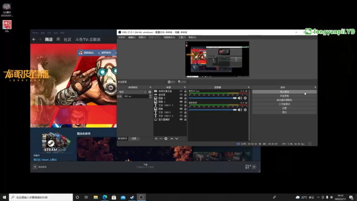This screenshot has width=357, height=201.
Task: Click the first mixer channel volume slider
Action: (x=213, y=98)
